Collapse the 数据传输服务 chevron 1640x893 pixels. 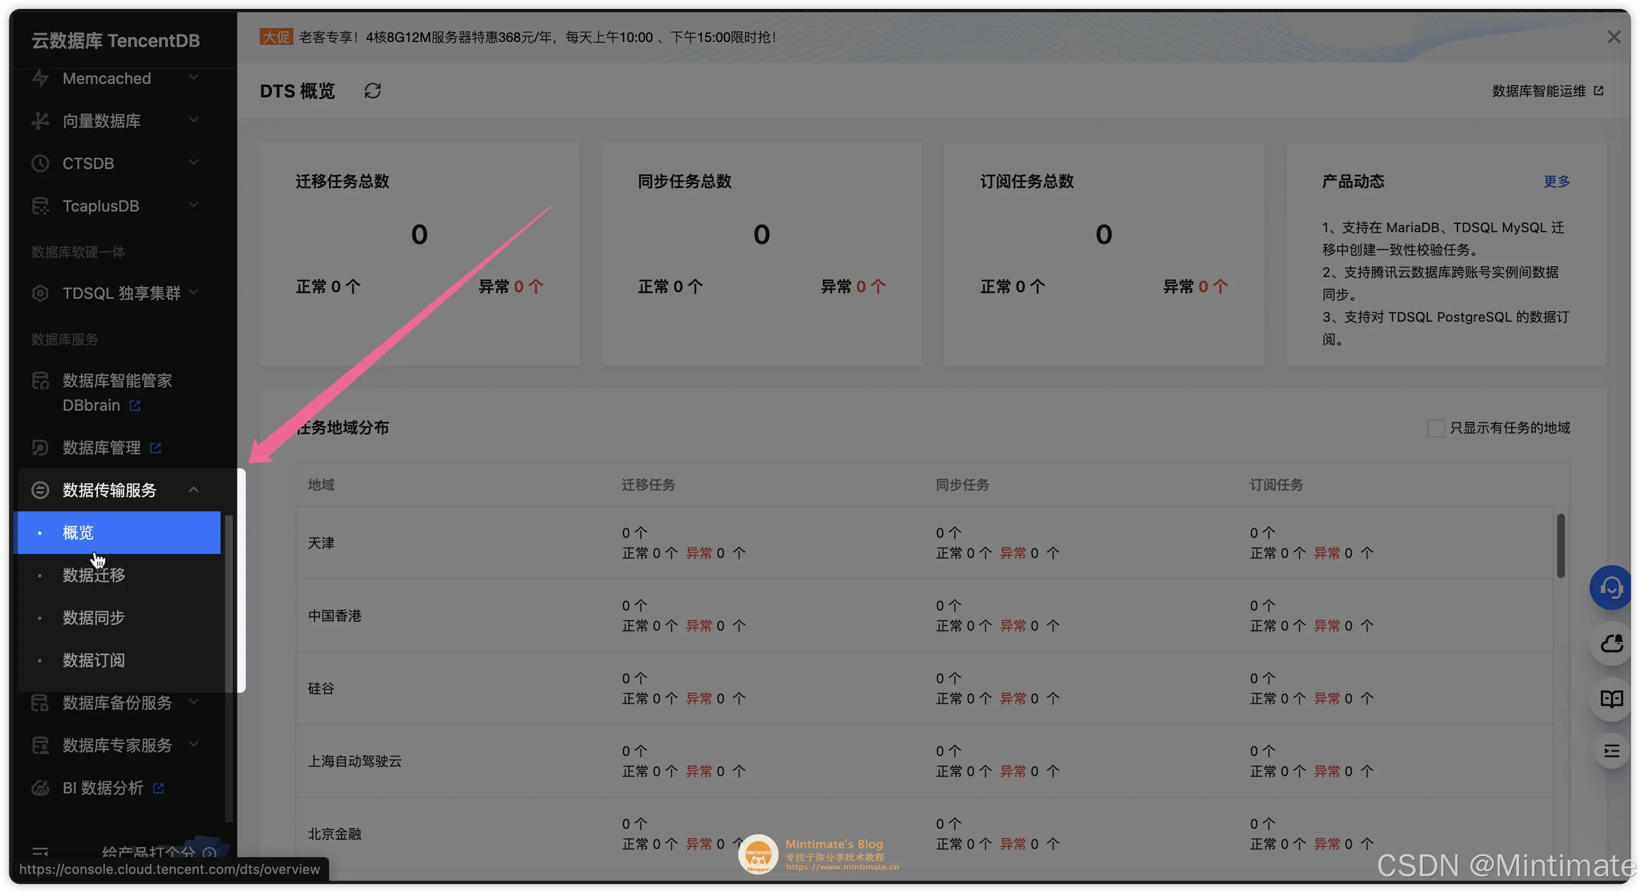[x=194, y=490]
